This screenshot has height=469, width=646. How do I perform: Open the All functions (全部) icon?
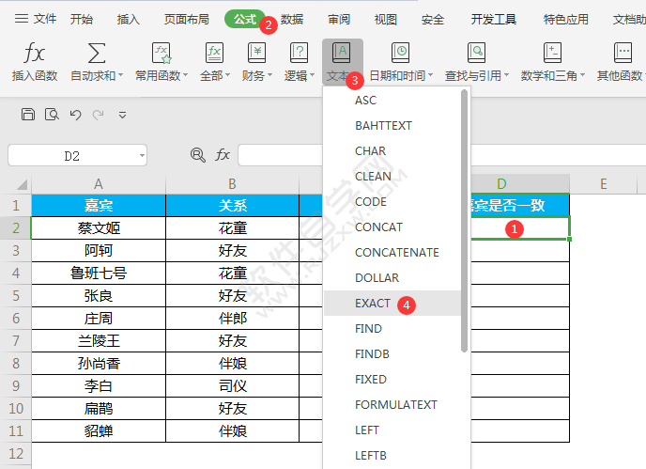click(x=214, y=53)
